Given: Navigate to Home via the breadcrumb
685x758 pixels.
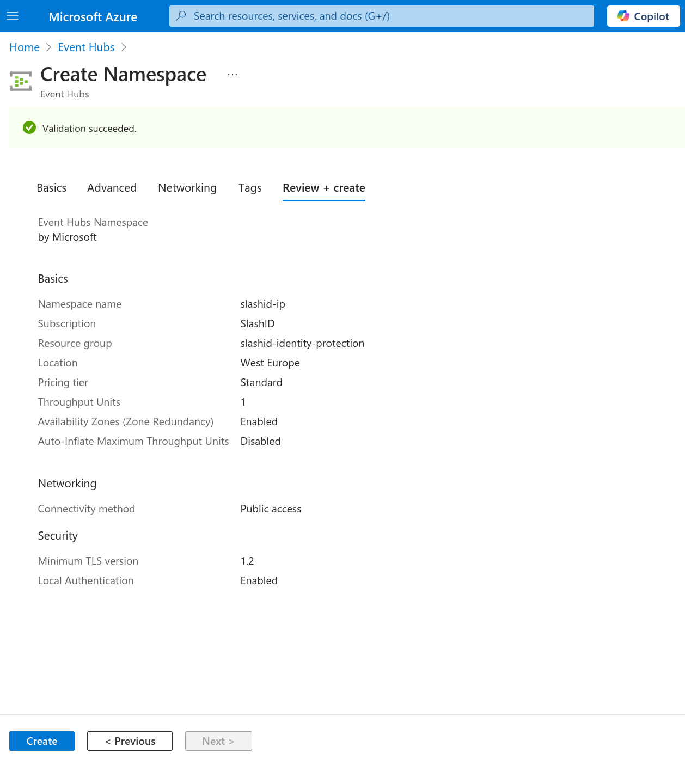Looking at the screenshot, I should [x=24, y=47].
